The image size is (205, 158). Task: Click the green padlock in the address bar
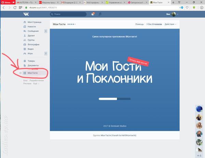[x=26, y=8]
